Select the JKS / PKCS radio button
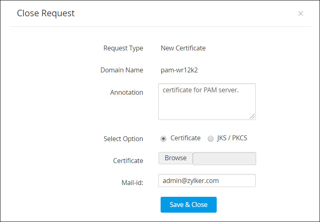The height and width of the screenshot is (222, 320). click(x=211, y=138)
